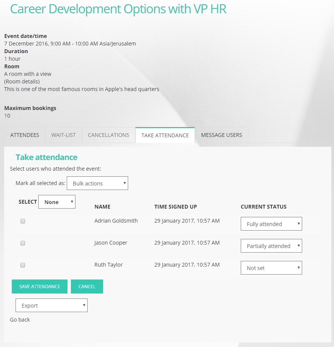Click the Name column header
Image resolution: width=334 pixels, height=347 pixels.
point(102,207)
